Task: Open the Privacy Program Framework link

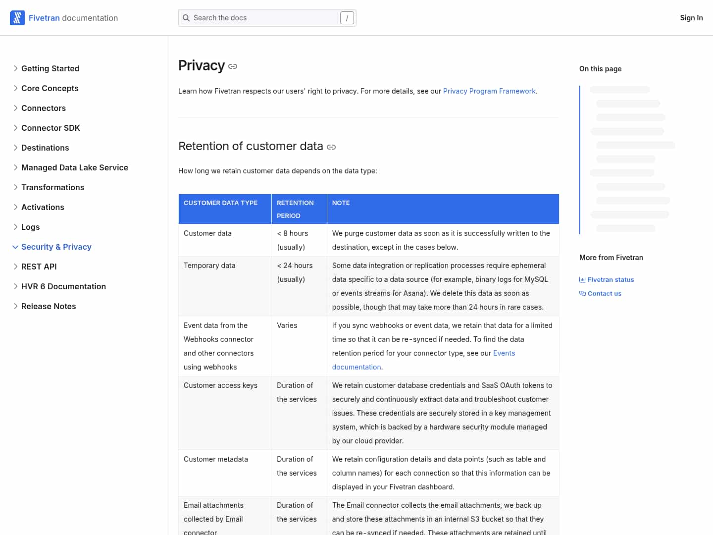Action: pos(489,91)
